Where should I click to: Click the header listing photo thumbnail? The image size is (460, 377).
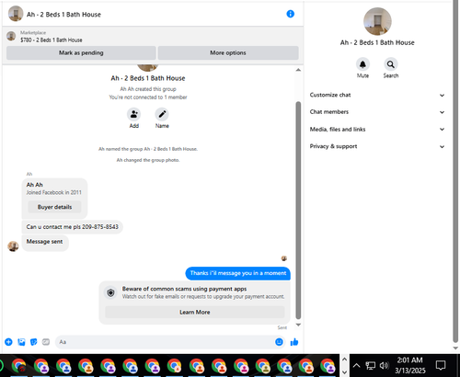16,14
